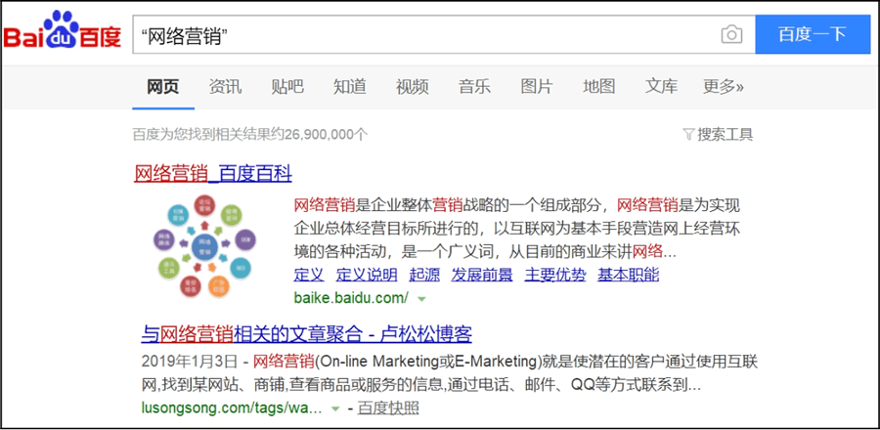This screenshot has height=430, width=880.
Task: Click the camera image search icon
Action: 731,35
